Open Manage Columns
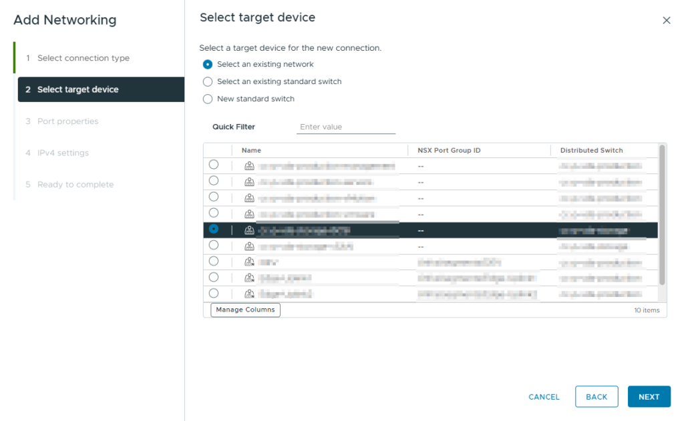The width and height of the screenshot is (684, 421). tap(246, 310)
